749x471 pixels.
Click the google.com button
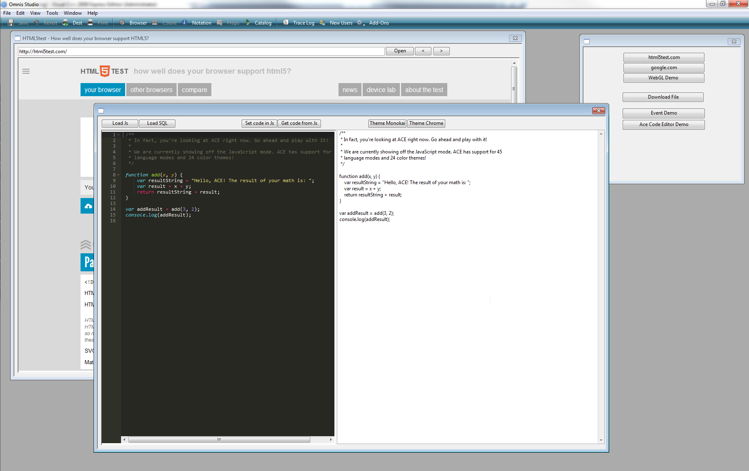[x=664, y=68]
